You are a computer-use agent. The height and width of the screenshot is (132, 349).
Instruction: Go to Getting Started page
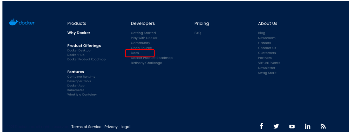click(x=143, y=33)
